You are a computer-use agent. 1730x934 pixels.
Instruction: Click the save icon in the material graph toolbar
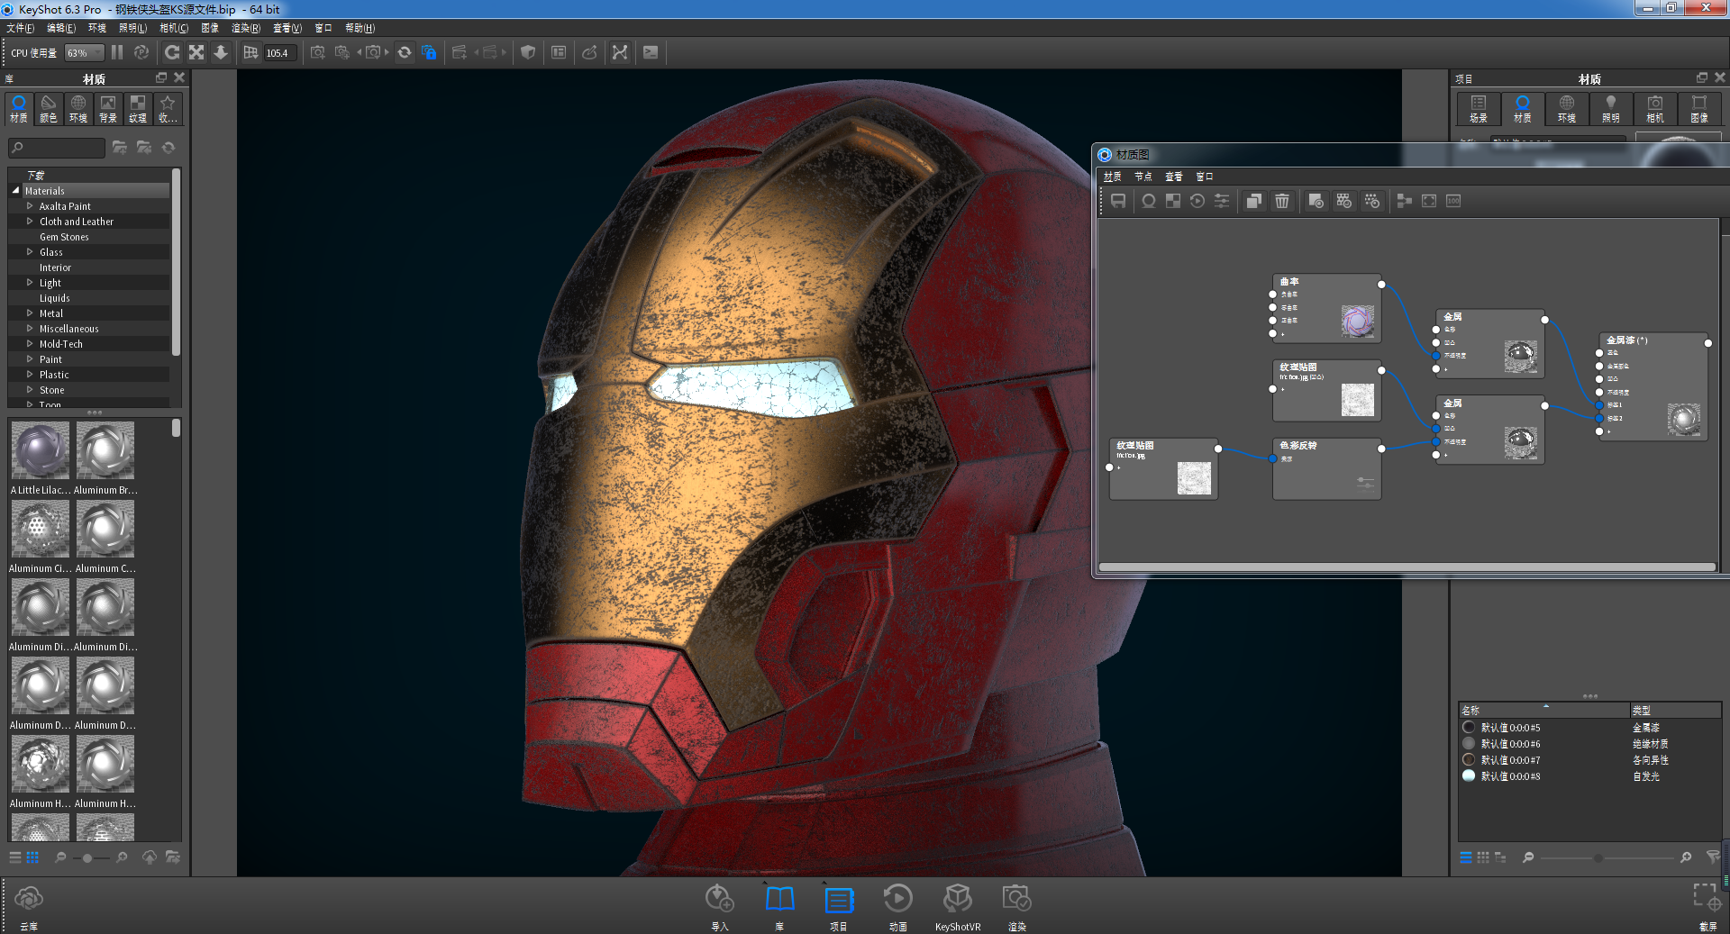pos(1117,201)
